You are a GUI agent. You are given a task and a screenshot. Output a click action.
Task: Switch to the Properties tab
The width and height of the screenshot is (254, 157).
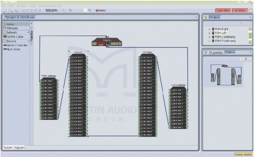(x=216, y=52)
